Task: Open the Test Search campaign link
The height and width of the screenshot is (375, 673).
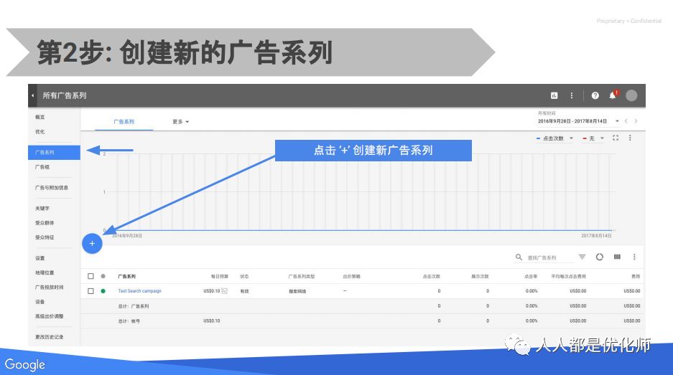Action: pyautogui.click(x=140, y=291)
